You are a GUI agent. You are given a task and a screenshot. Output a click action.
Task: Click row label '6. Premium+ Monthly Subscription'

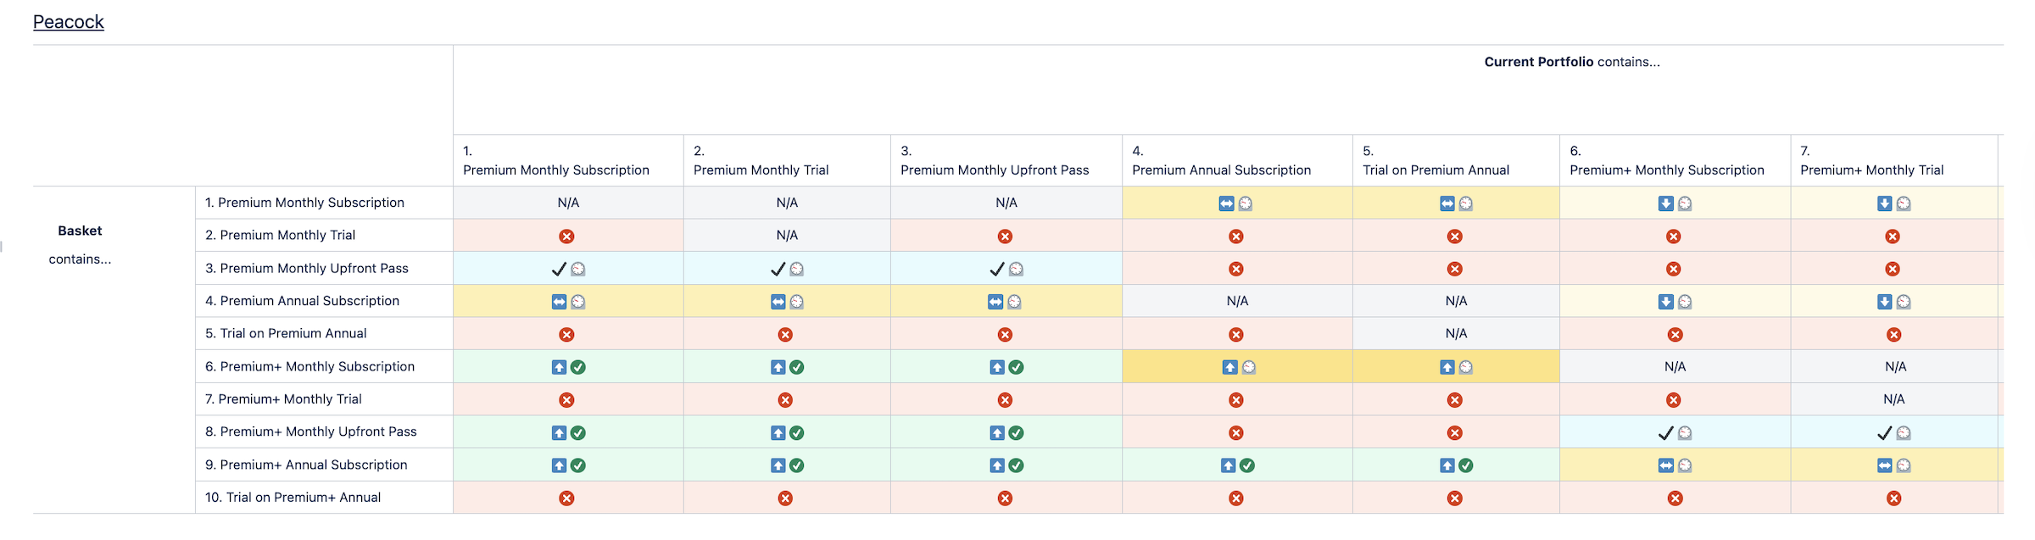310,367
